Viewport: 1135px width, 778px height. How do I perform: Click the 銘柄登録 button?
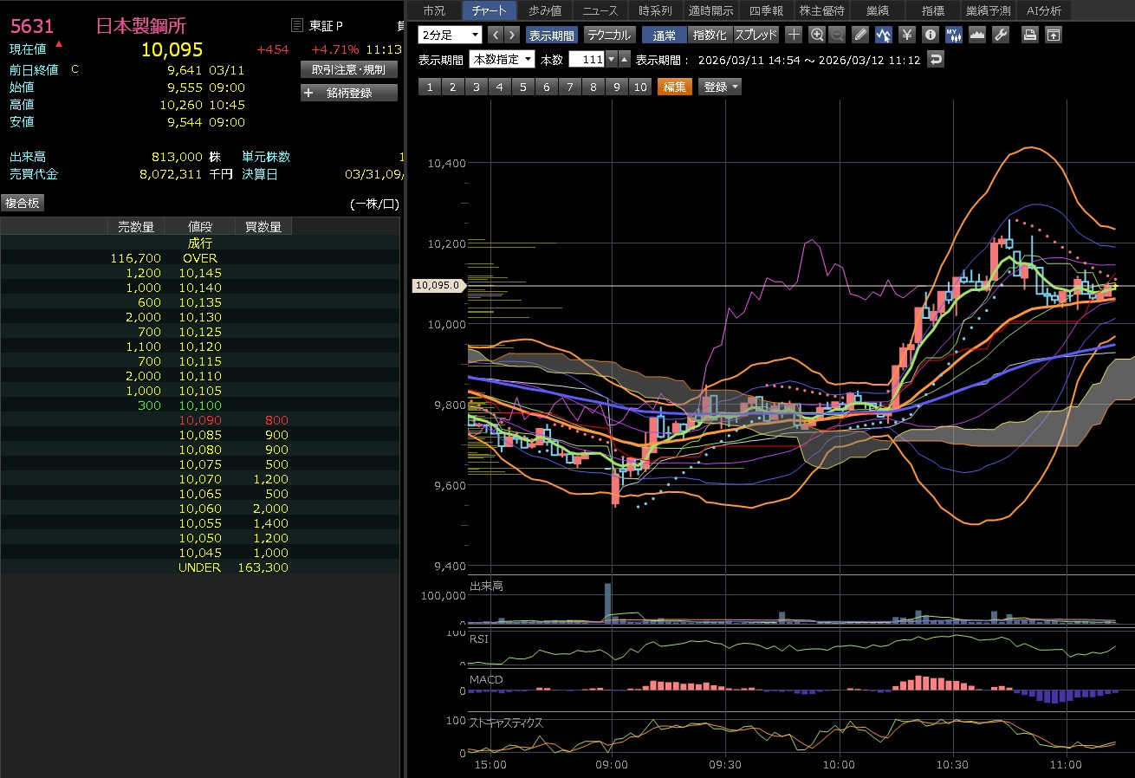[349, 93]
